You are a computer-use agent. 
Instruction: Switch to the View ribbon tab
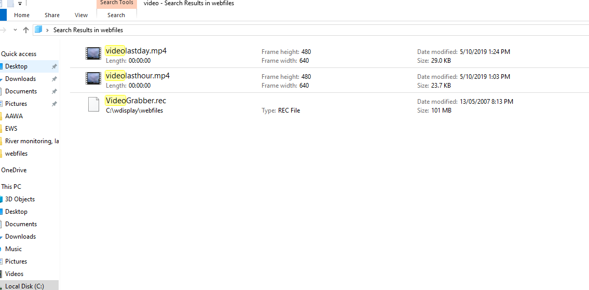pos(81,15)
